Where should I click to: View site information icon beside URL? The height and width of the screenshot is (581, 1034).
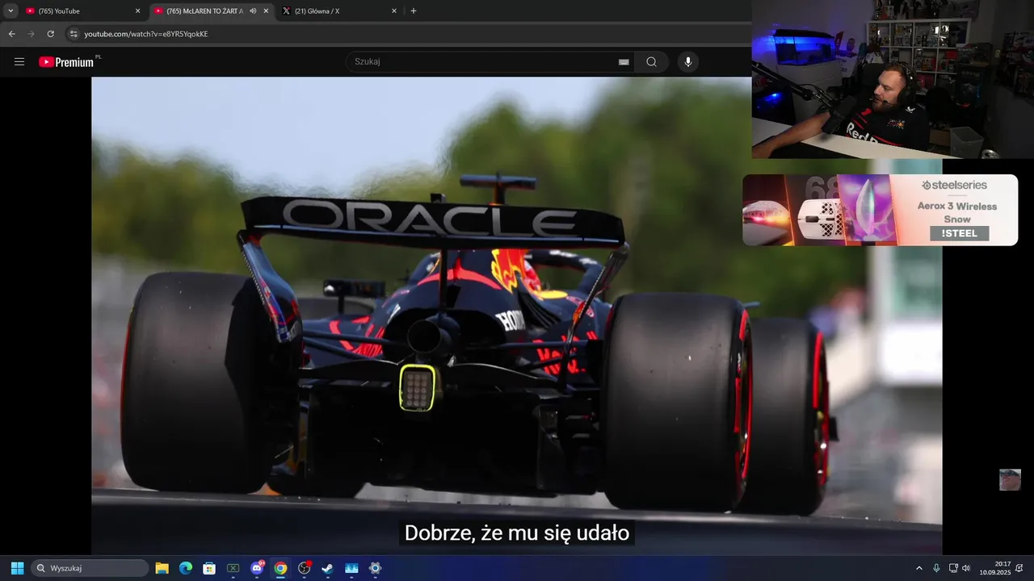(74, 34)
